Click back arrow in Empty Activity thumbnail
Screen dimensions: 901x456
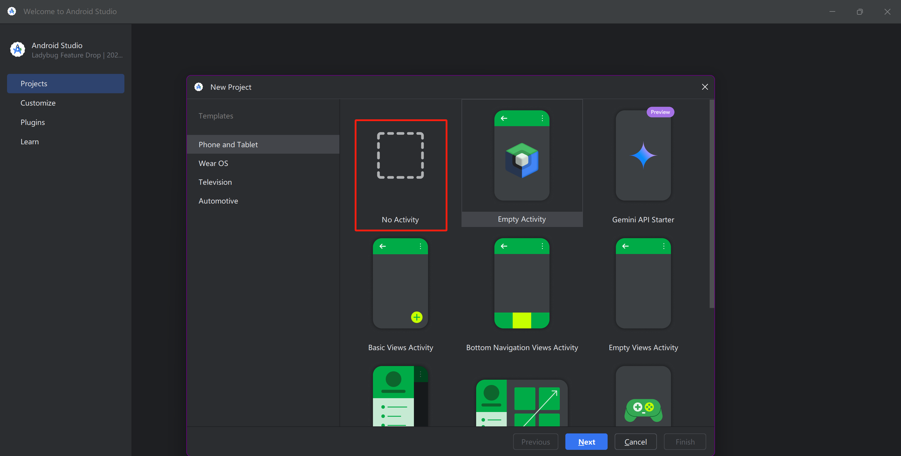click(x=504, y=118)
